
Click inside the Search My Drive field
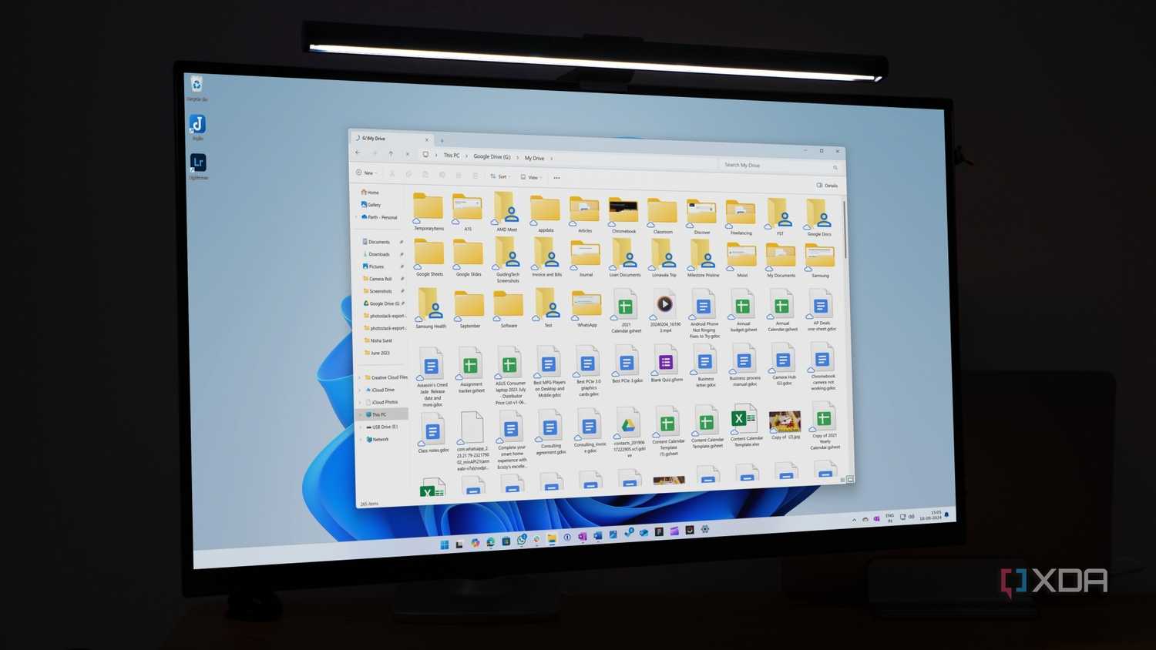(x=775, y=165)
